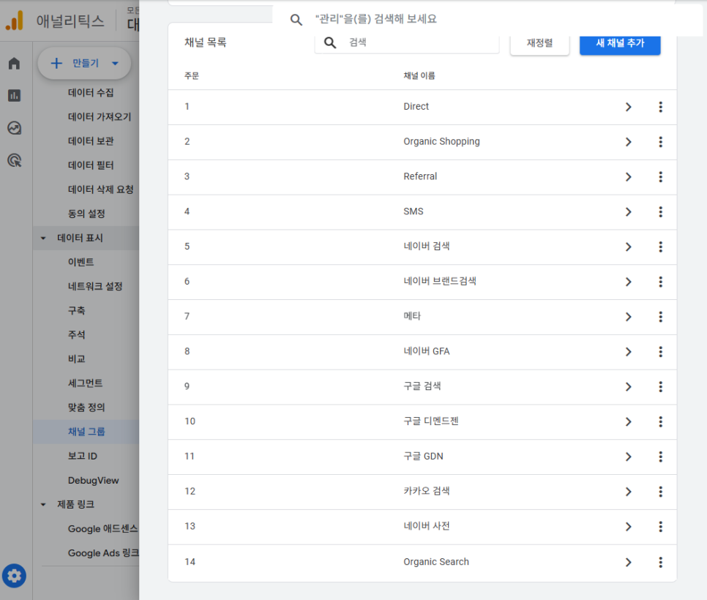Open more options for Organic Search channel

click(661, 562)
